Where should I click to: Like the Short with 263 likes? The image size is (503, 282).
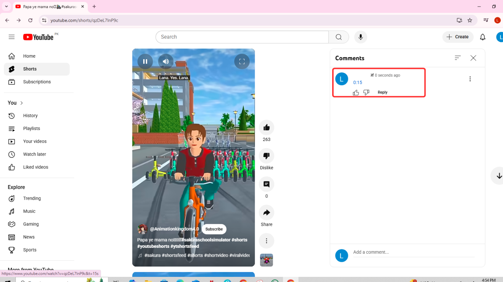pos(267,127)
